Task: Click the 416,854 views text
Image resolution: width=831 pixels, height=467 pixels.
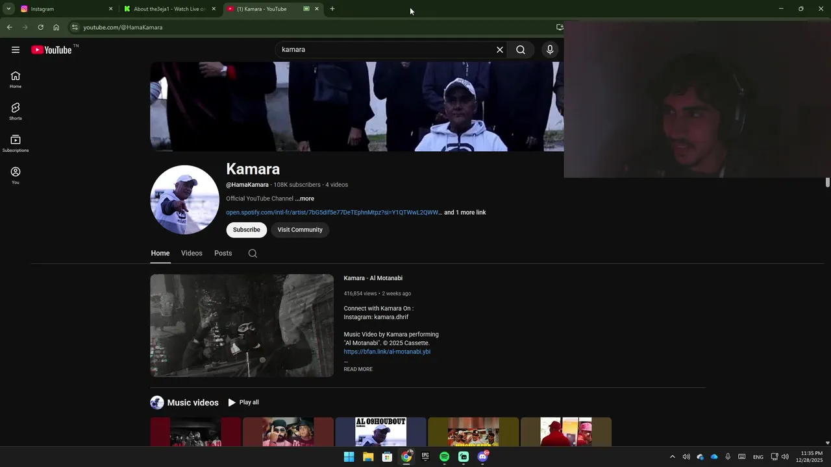Action: click(x=360, y=294)
